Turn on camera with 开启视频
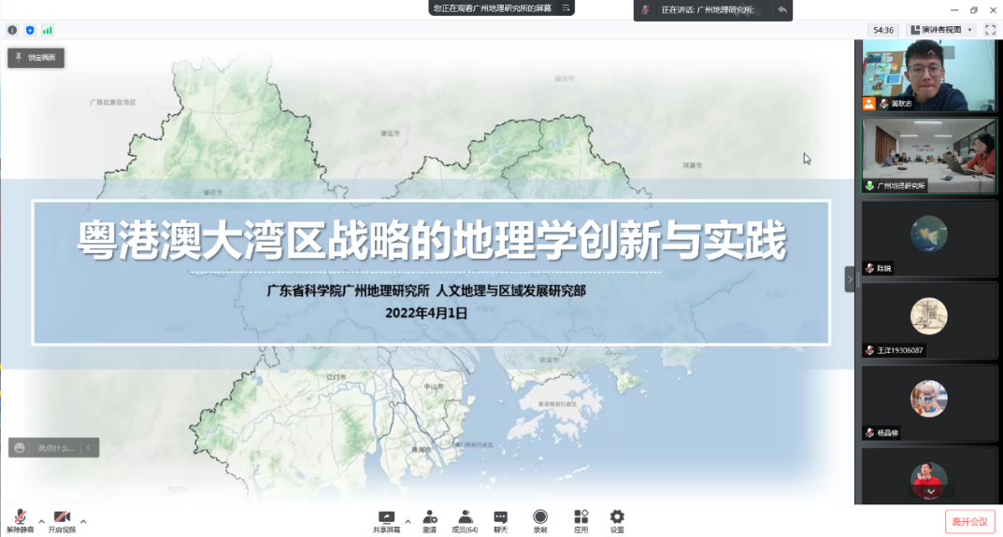This screenshot has width=1003, height=537. tap(62, 521)
